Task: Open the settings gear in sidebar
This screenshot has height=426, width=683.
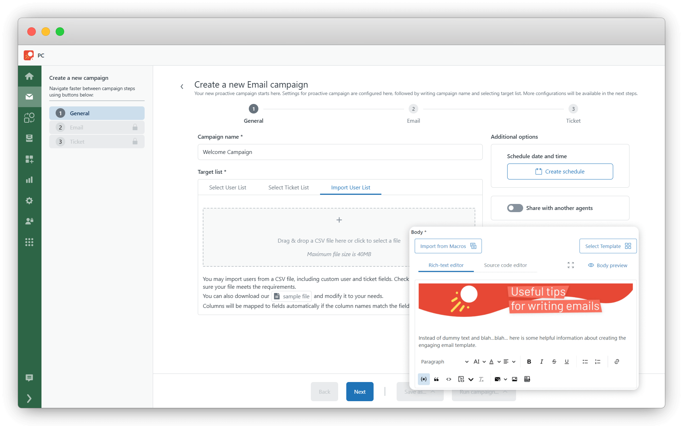Action: click(29, 201)
